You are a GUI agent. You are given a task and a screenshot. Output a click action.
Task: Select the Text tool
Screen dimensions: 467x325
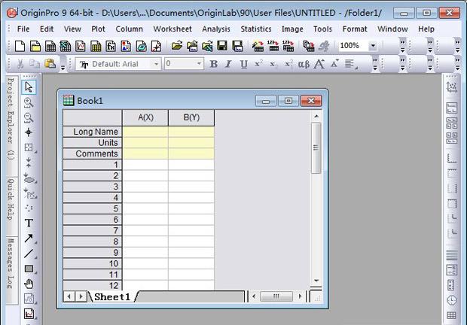29,223
